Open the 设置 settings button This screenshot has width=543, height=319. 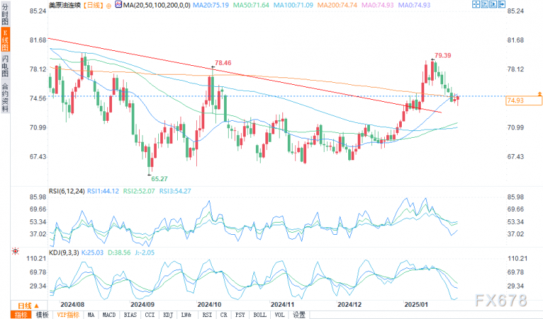coord(299,315)
